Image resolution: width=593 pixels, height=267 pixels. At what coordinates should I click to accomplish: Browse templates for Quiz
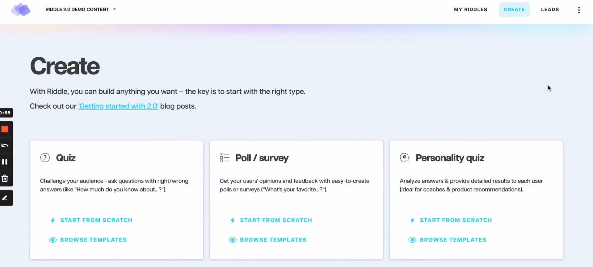point(88,240)
